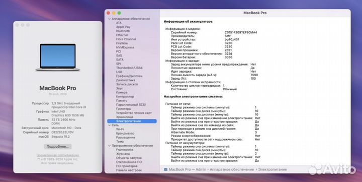Click Настройки электропитания системы heading

point(194,96)
